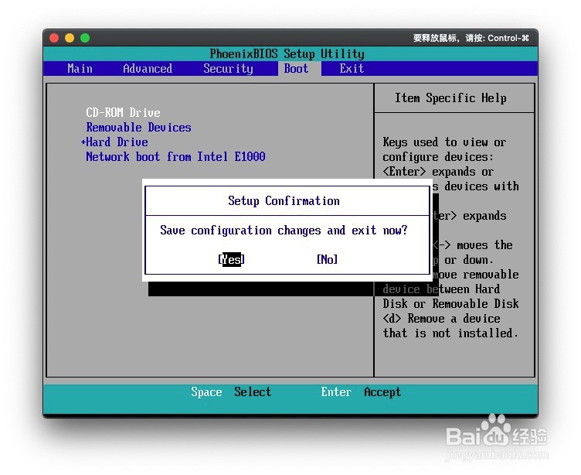Click the red close window button
The image size is (581, 475).
point(54,38)
